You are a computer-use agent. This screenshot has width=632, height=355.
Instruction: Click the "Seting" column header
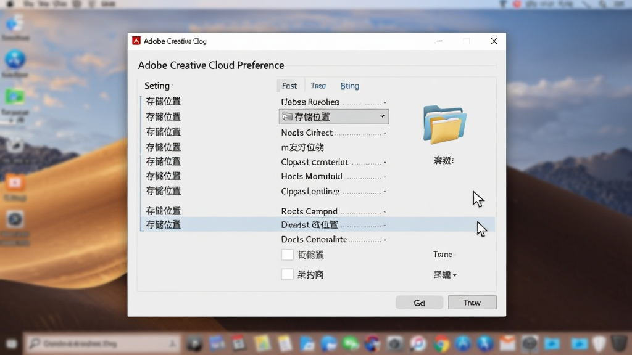point(157,85)
